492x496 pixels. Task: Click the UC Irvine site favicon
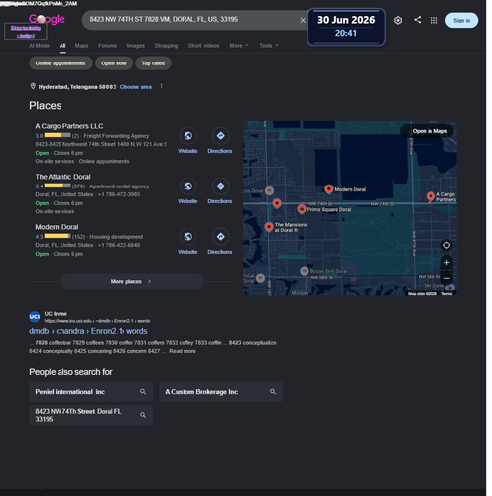click(35, 317)
